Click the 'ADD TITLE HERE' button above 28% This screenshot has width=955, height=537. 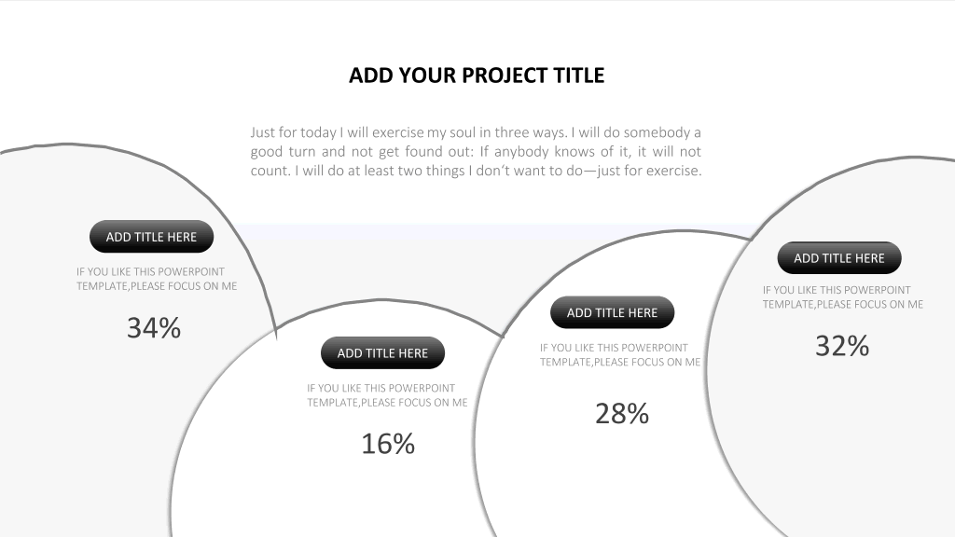tap(612, 313)
